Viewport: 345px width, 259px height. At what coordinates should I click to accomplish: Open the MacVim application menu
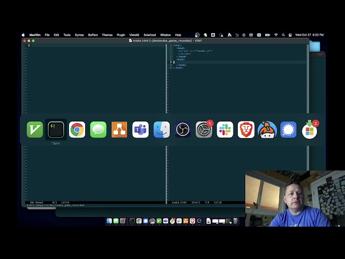pos(35,35)
